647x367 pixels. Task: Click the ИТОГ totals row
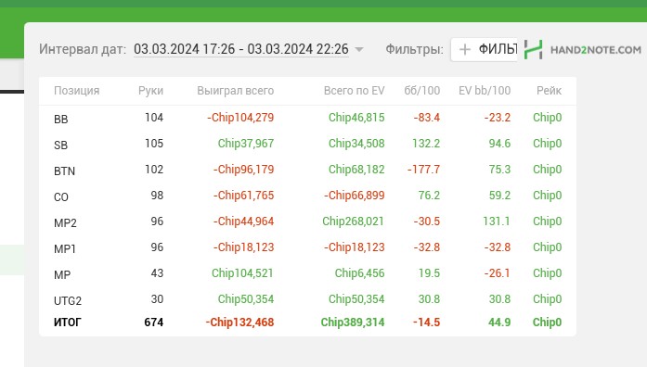pyautogui.click(x=307, y=323)
